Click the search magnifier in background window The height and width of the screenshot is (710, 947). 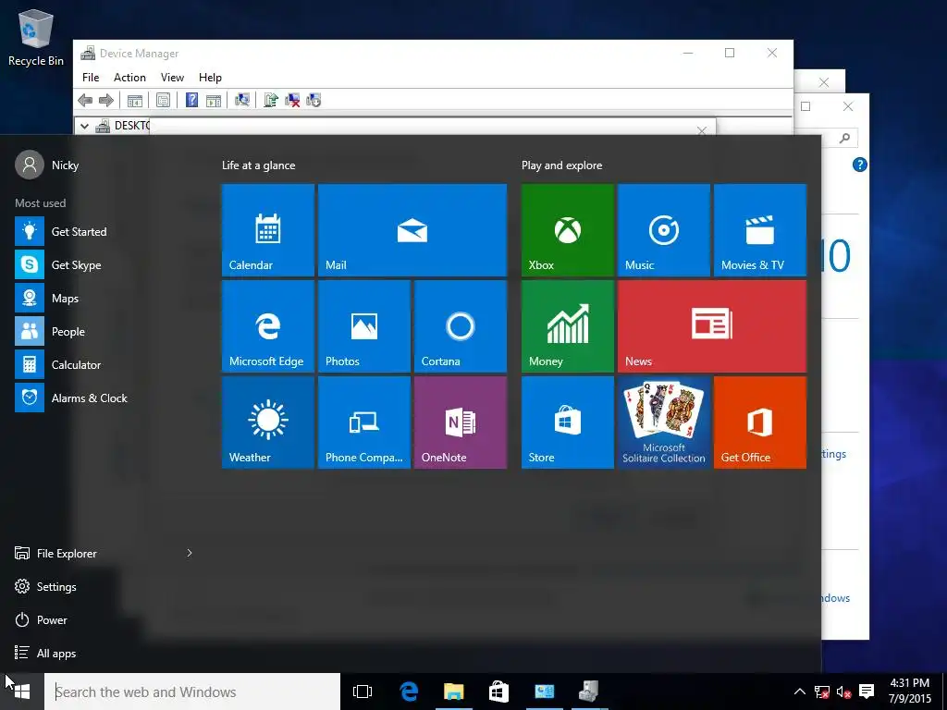tap(844, 139)
